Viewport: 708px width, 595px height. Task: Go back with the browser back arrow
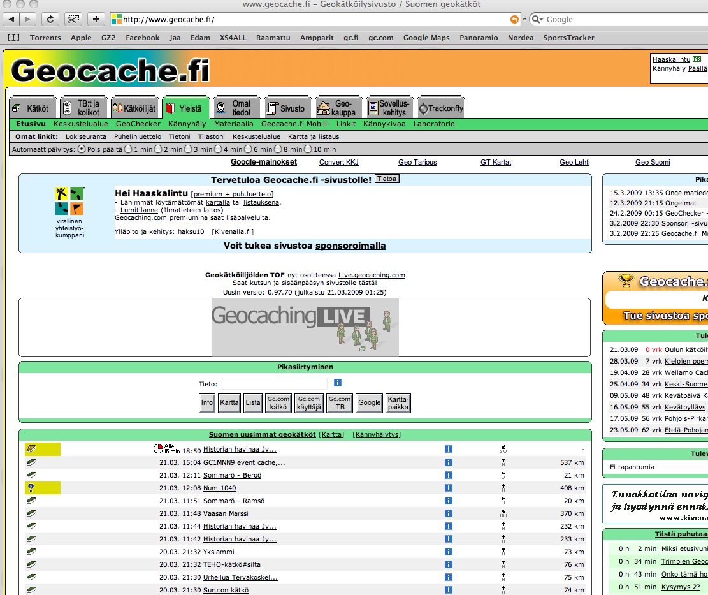[11, 19]
